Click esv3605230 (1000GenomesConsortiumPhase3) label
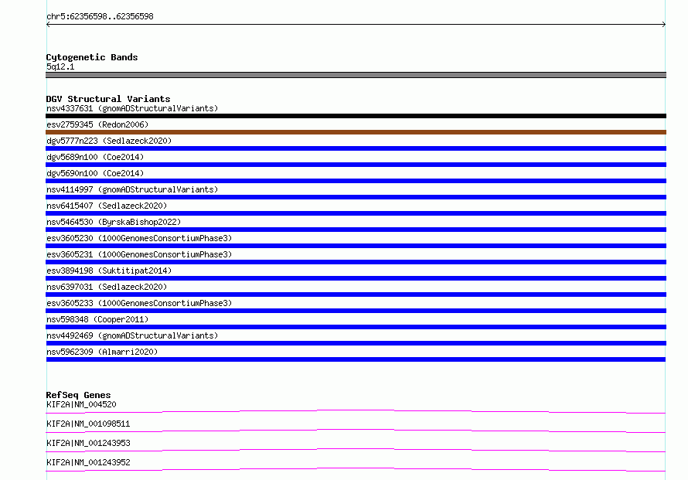 click(x=139, y=238)
